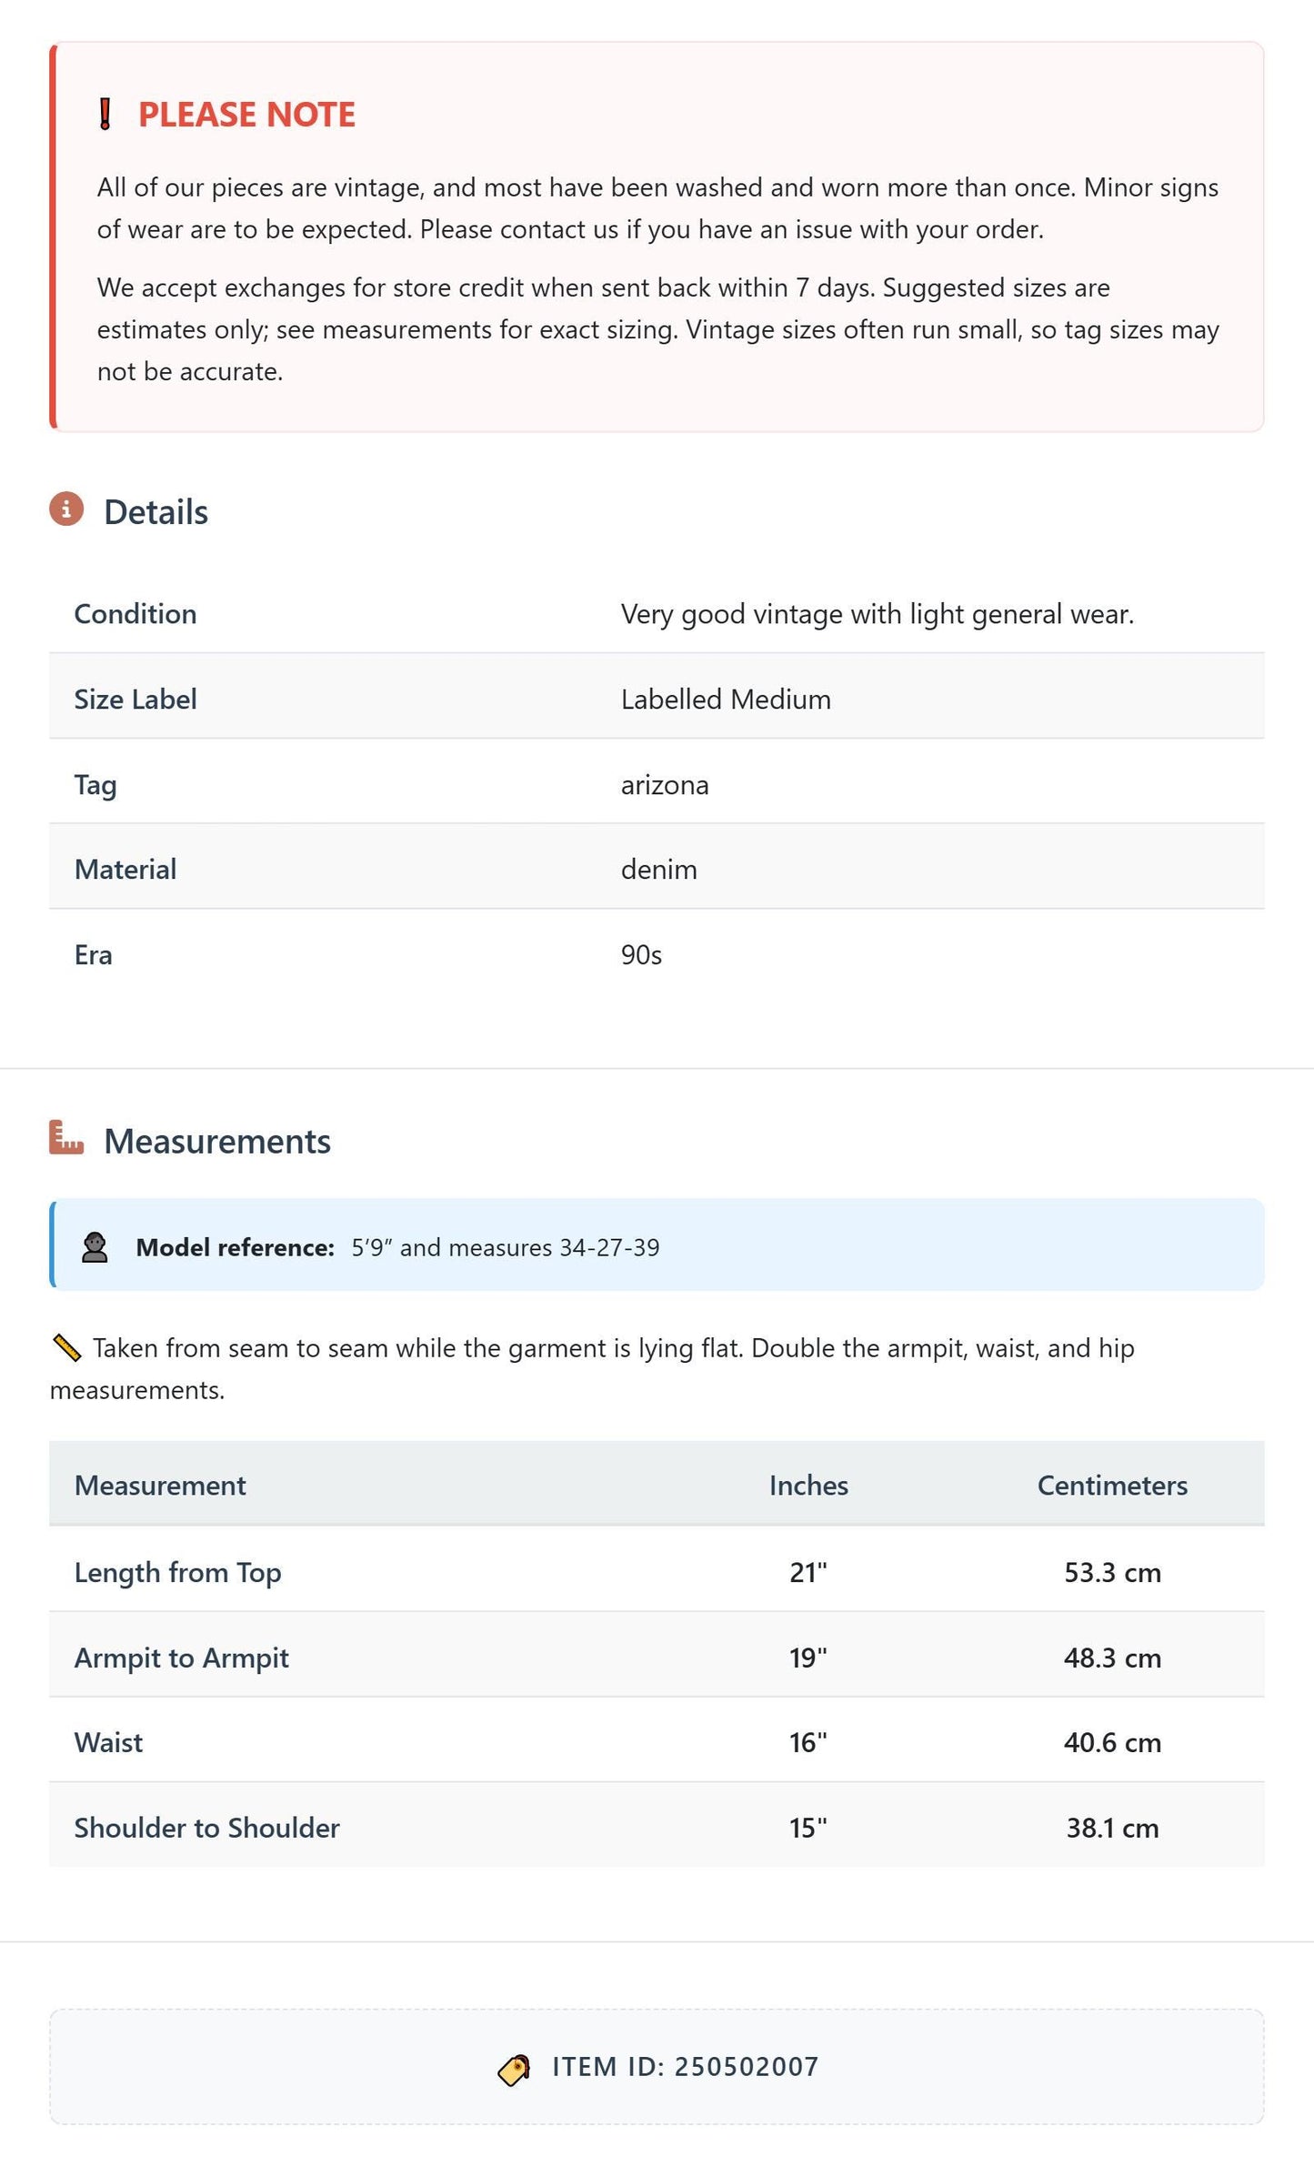Click the arizona tag value

[665, 785]
